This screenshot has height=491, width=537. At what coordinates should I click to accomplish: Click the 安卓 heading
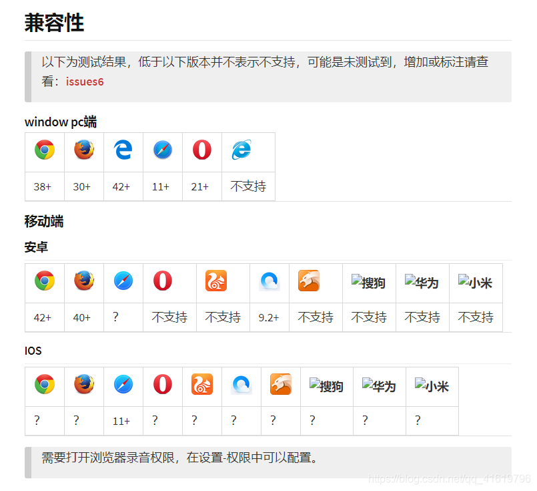click(36, 247)
